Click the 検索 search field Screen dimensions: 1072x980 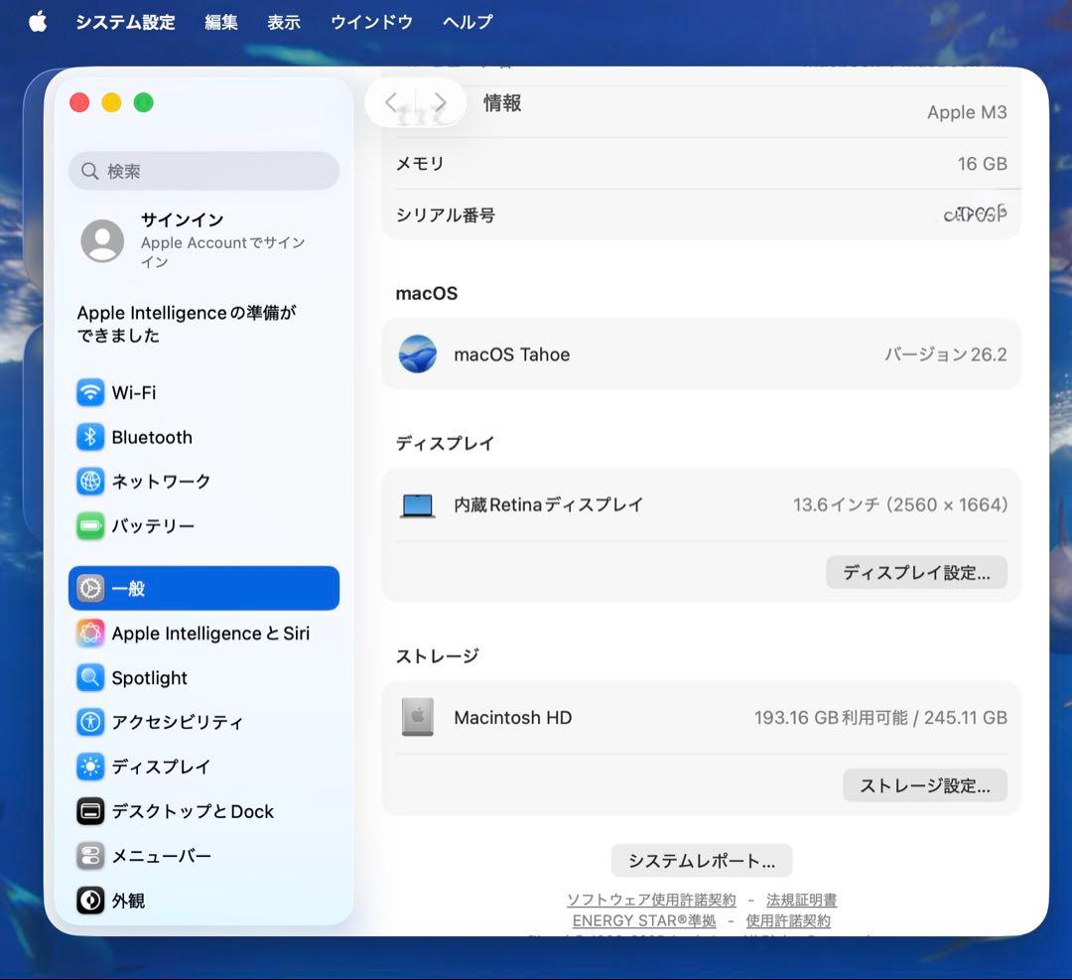pos(202,171)
